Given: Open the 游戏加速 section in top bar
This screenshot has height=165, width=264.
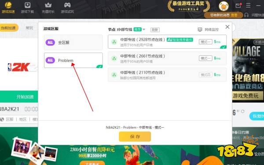Looking at the screenshot, I should pyautogui.click(x=8, y=7).
